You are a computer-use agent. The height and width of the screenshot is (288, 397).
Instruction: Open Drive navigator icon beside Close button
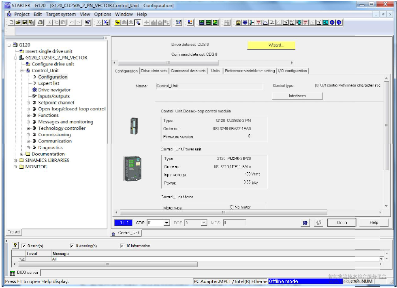305,222
